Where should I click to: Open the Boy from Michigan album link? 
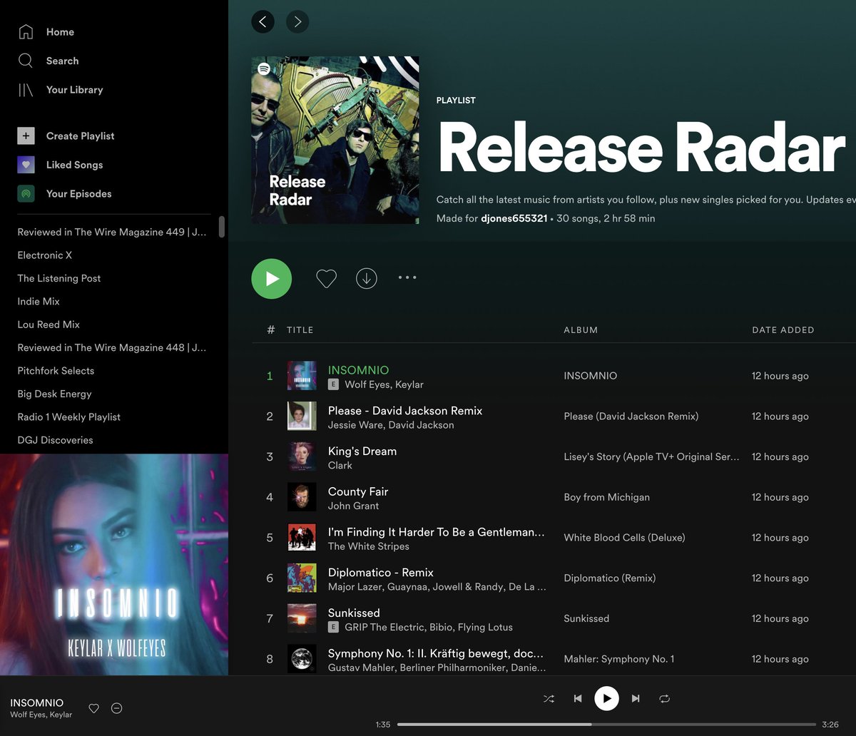(607, 497)
